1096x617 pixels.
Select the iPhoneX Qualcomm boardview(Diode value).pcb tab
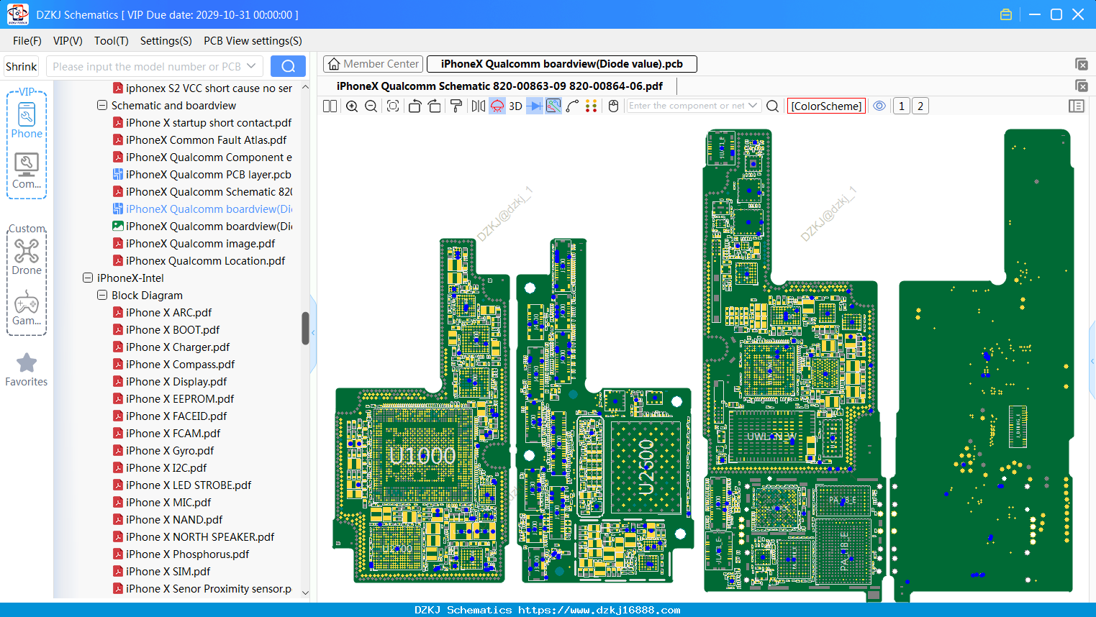562,64
